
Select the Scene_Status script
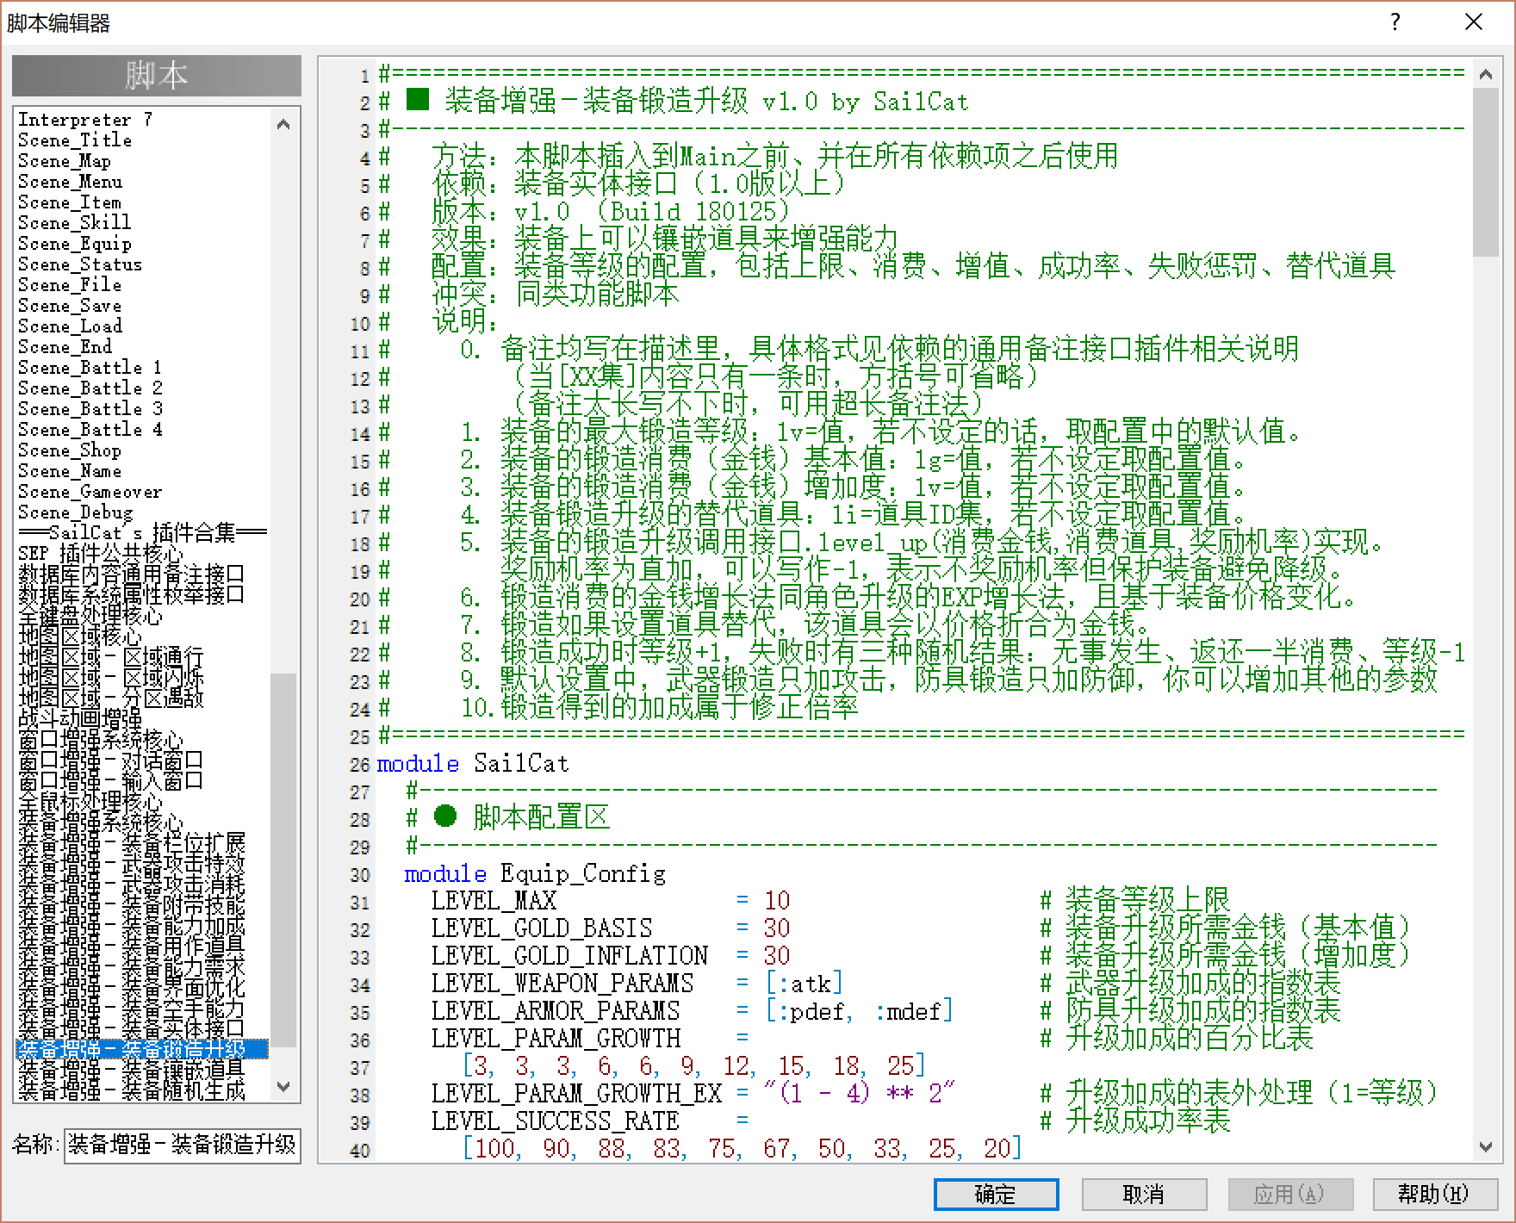(x=80, y=264)
